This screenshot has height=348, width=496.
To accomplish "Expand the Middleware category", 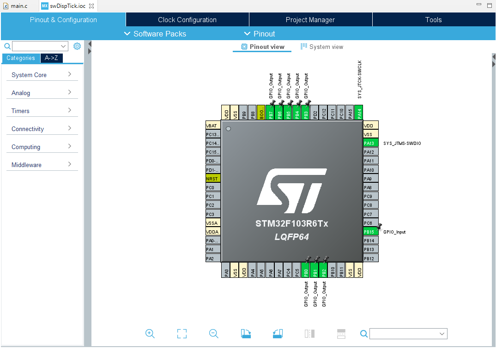I will pos(42,165).
